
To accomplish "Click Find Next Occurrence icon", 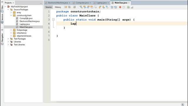I will click(88, 7).
